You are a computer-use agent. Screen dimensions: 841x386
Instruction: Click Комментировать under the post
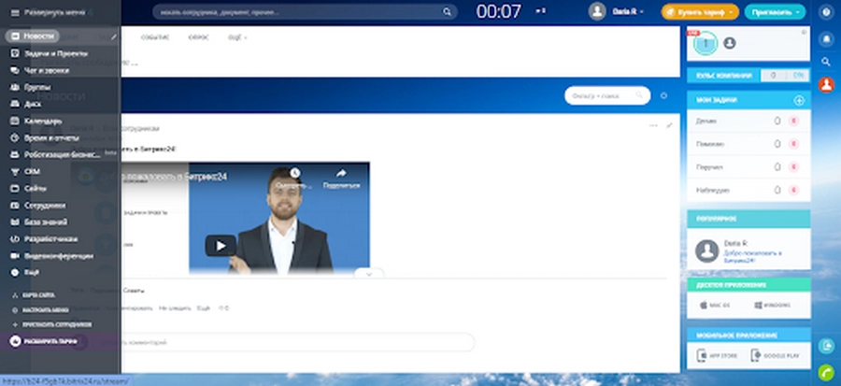129,308
